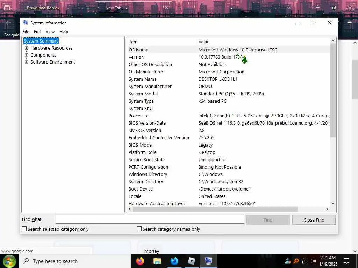The image size is (358, 268).
Task: Click the horizontal scrollbar right arrow
Action: coord(327,209)
